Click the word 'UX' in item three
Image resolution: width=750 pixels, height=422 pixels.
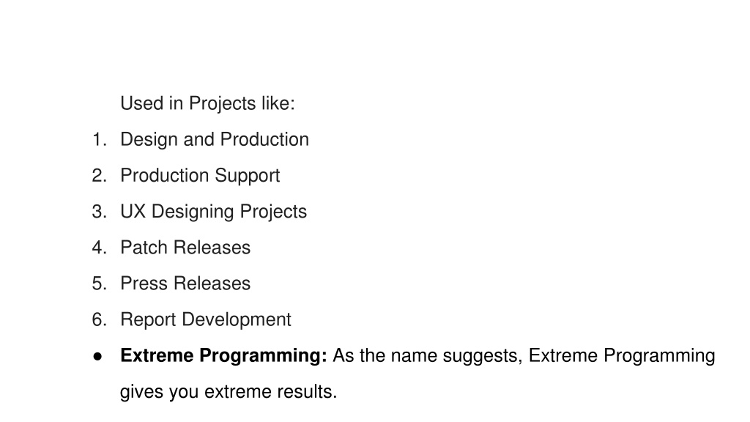[x=133, y=212]
